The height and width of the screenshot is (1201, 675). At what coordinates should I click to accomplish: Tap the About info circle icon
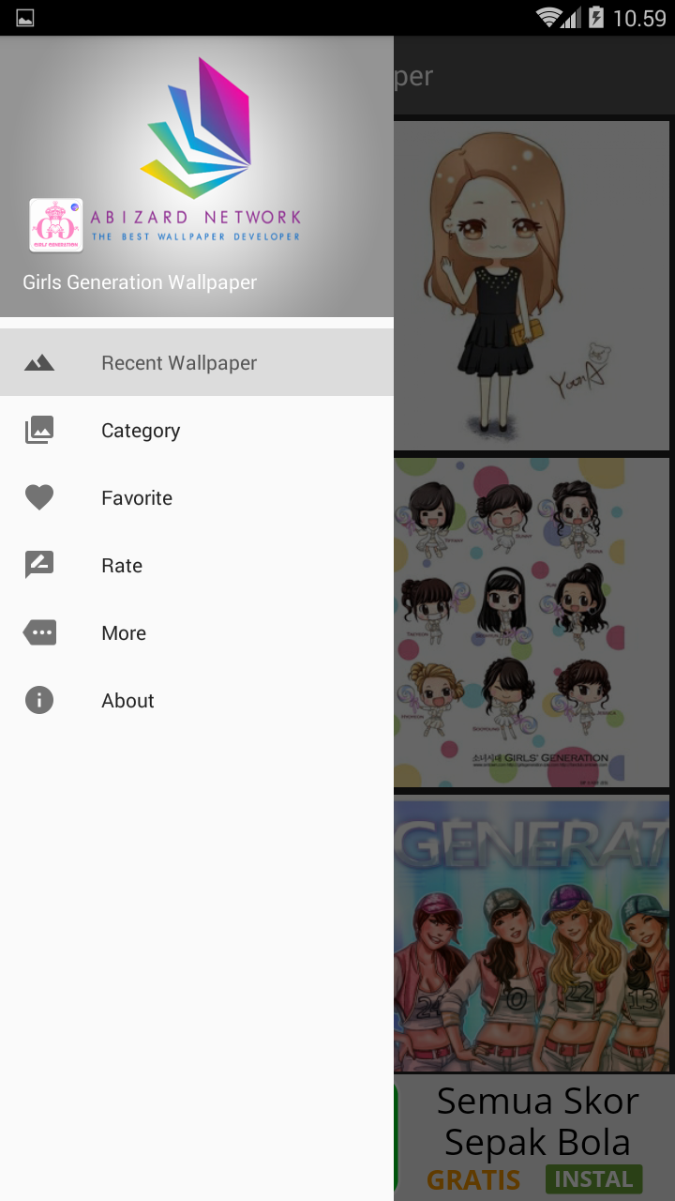tap(39, 700)
